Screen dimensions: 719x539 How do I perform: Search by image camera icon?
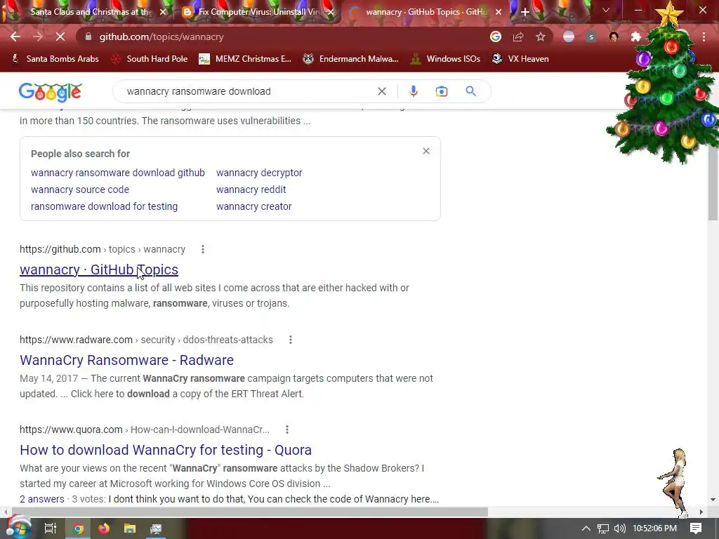(442, 91)
